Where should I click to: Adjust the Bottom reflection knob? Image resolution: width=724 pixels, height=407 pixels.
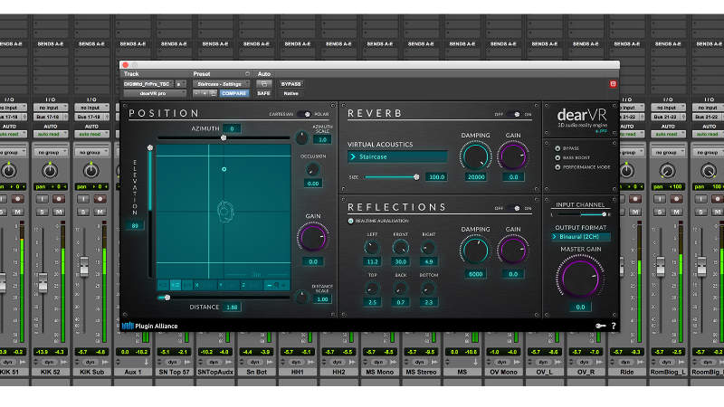point(428,289)
